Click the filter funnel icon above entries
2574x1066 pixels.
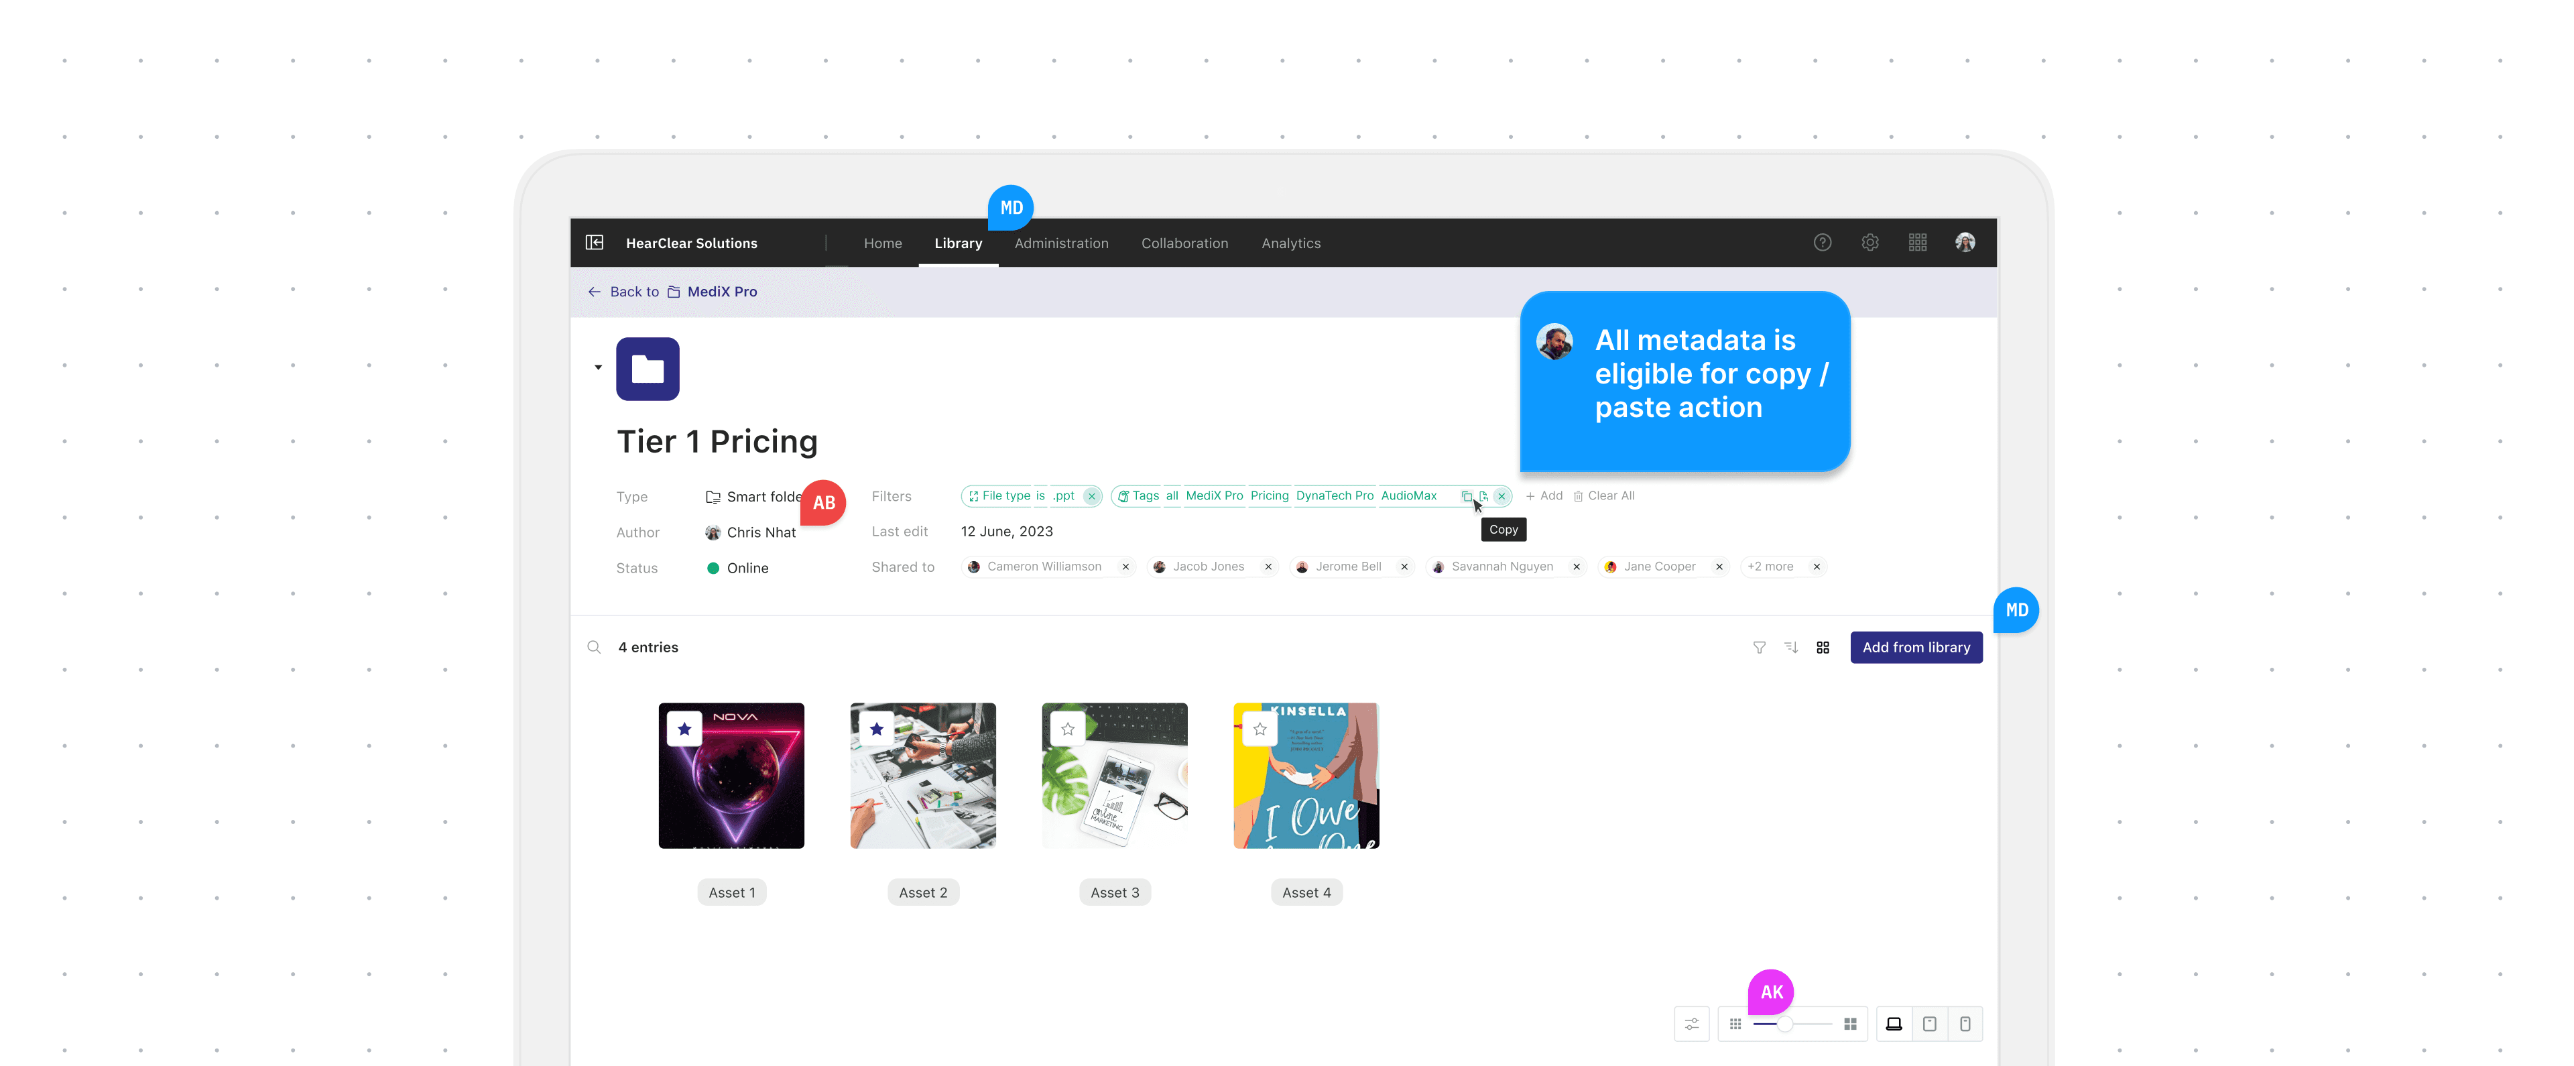click(x=1760, y=648)
